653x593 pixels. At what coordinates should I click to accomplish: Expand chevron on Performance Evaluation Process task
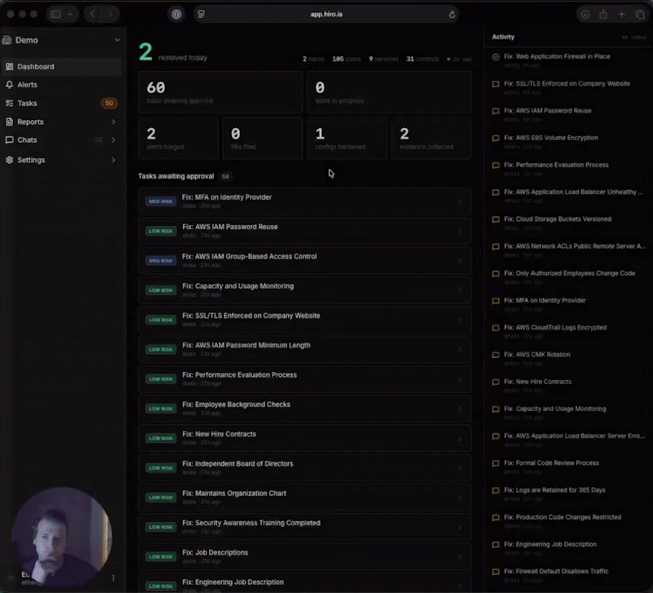[460, 379]
